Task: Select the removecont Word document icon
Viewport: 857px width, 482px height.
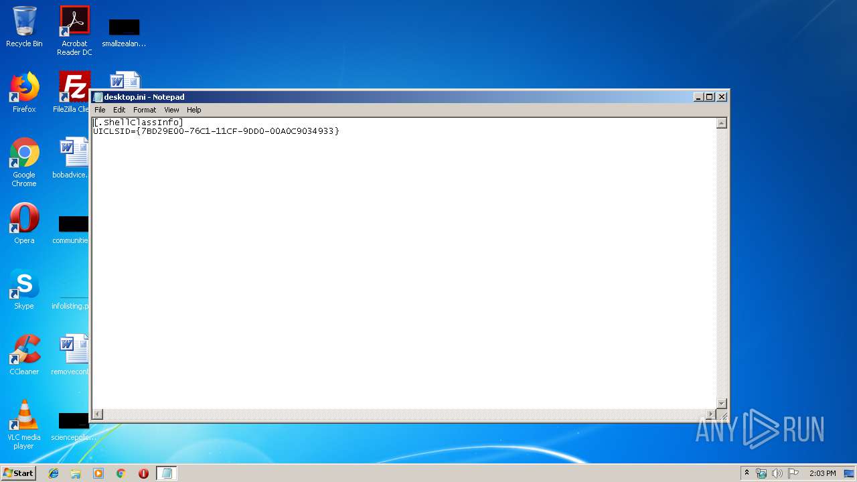Action: pyautogui.click(x=71, y=354)
